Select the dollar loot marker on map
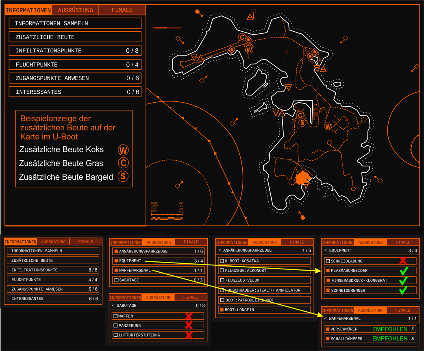424x351 pixels. coord(302,123)
